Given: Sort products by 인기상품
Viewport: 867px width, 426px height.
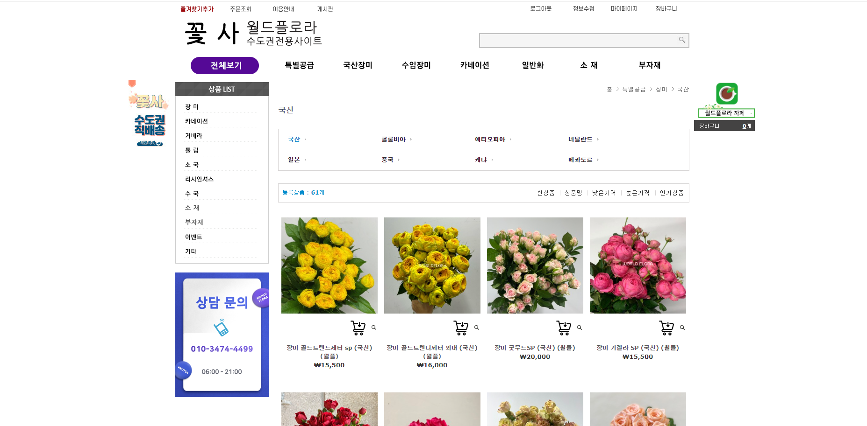Looking at the screenshot, I should click(672, 193).
